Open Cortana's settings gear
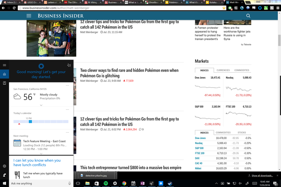The width and height of the screenshot is (281, 187). pos(5,166)
